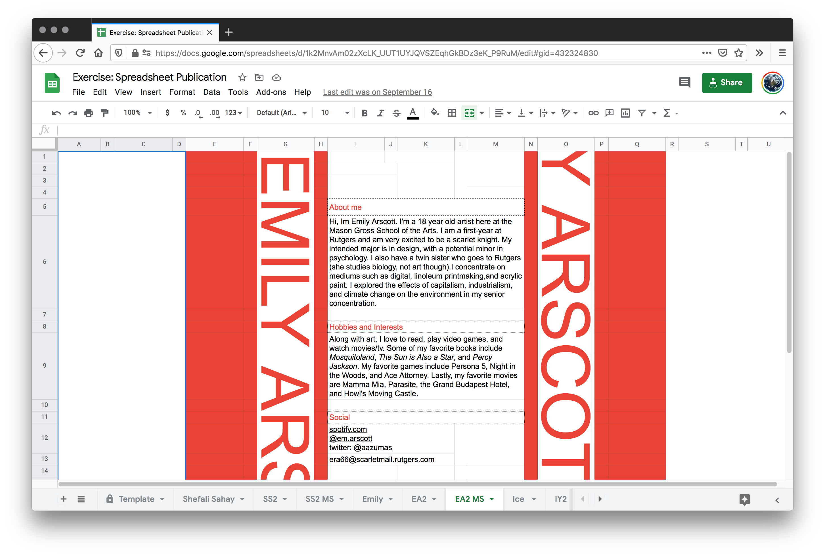Viewport: 825px width, 556px height.
Task: Format as percent
Action: [183, 113]
